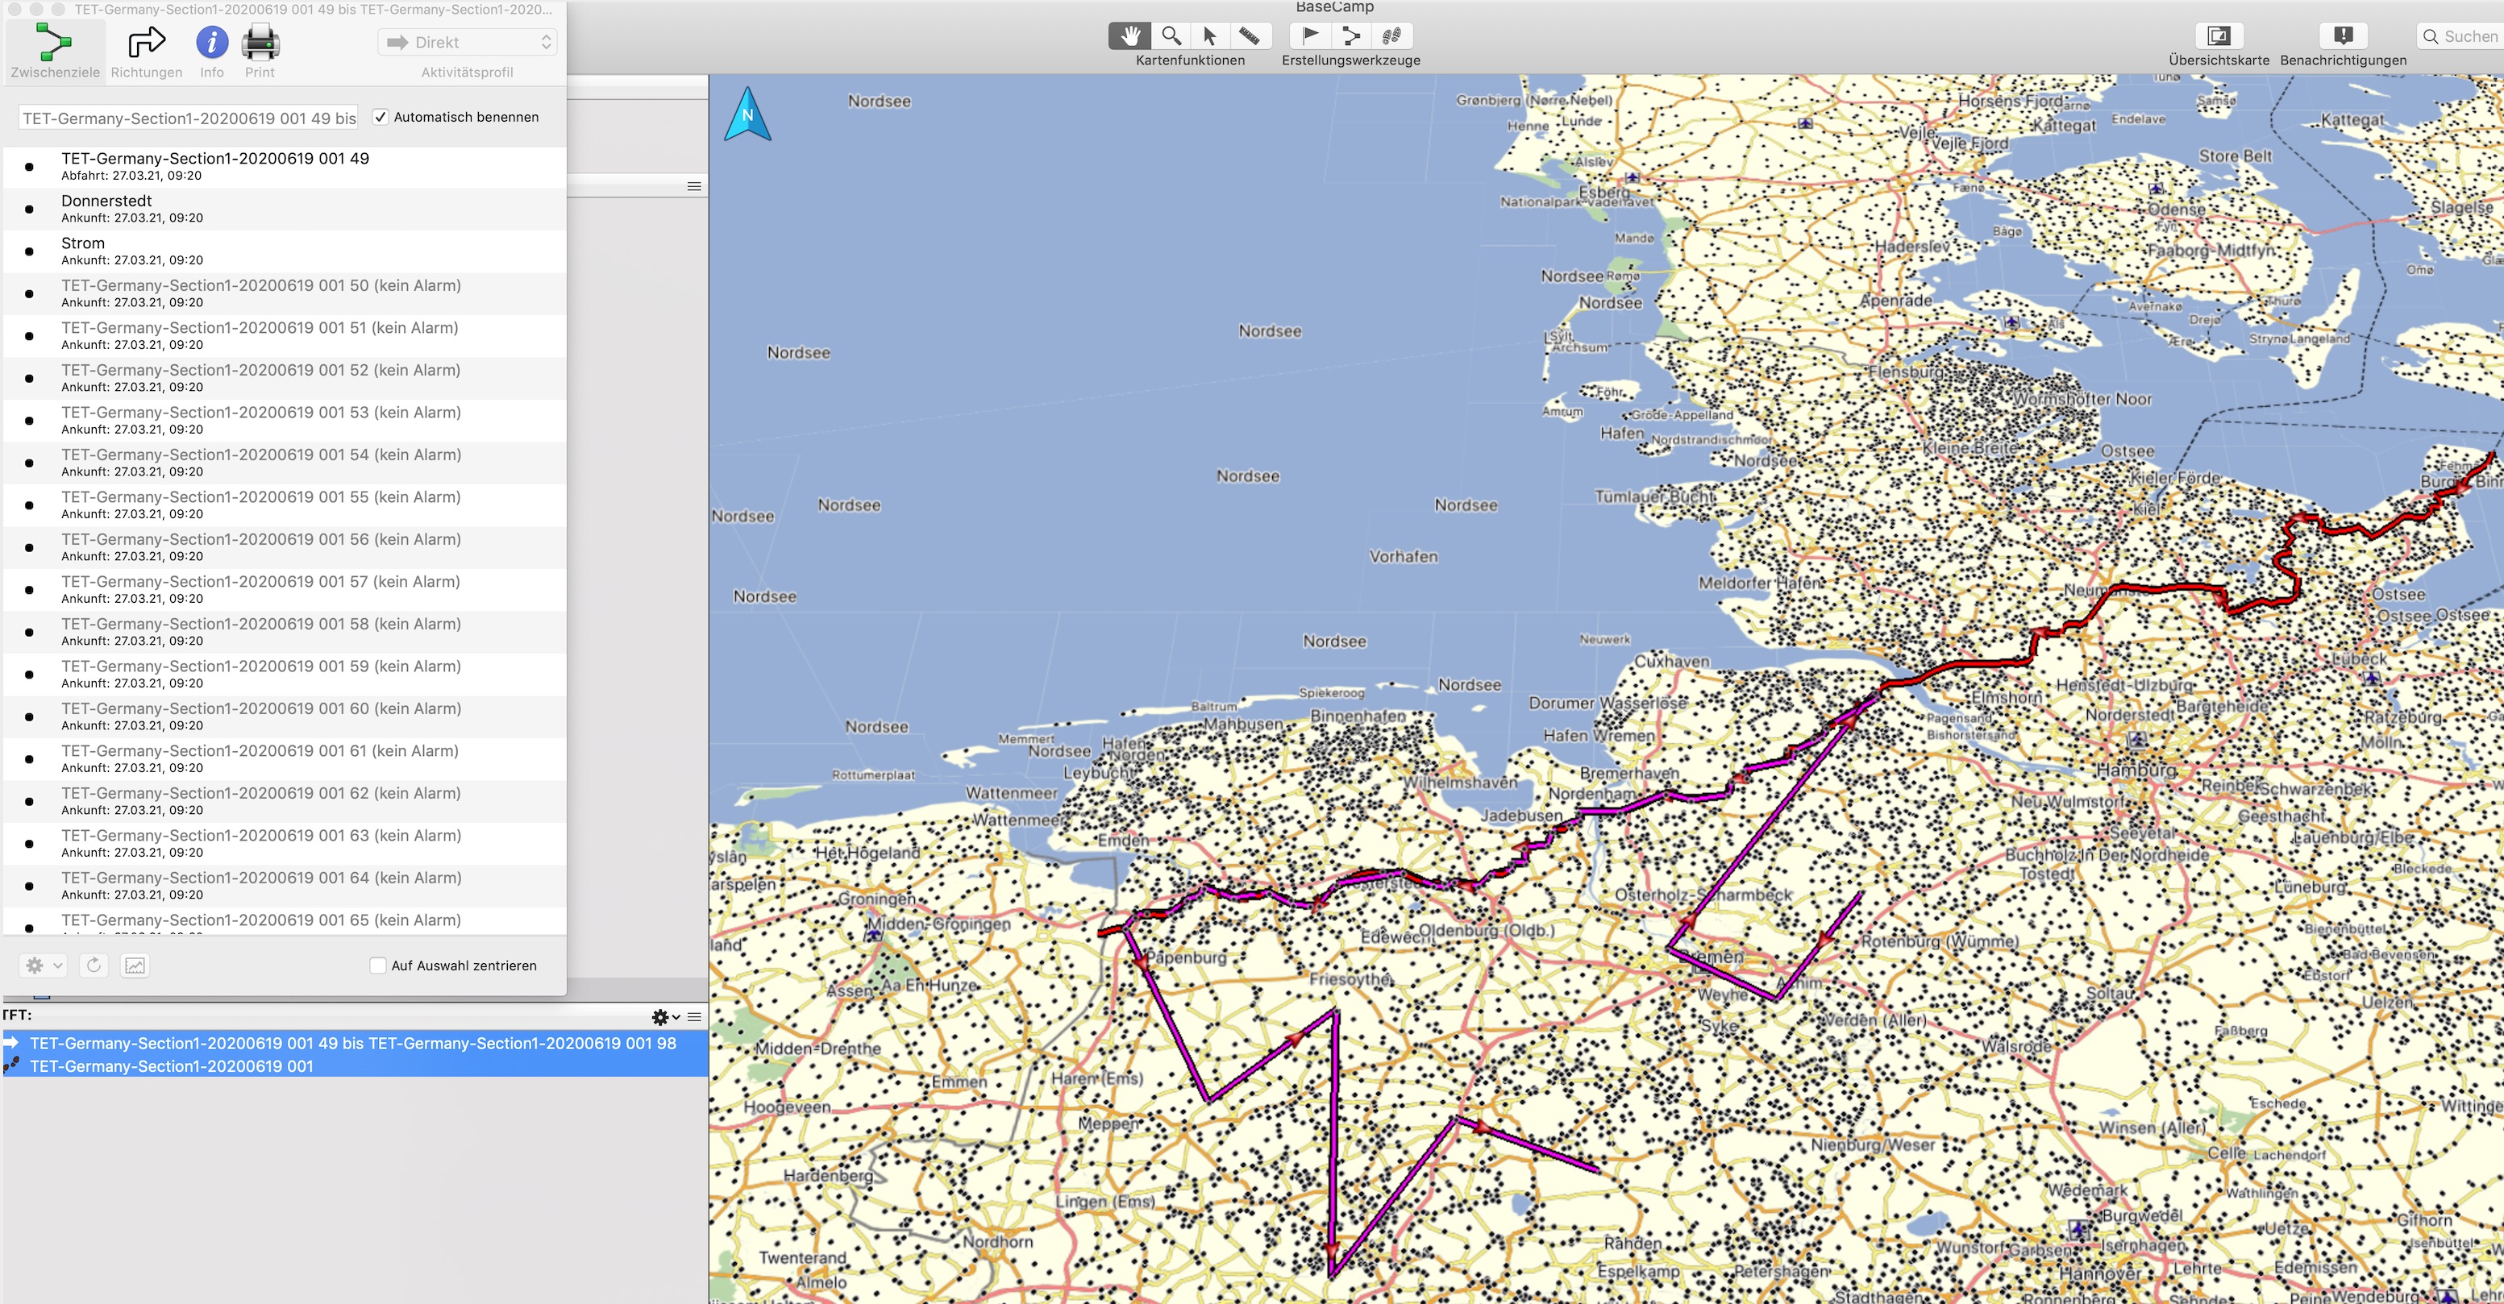This screenshot has height=1304, width=2504.
Task: Switch to Richtungen tab
Action: (147, 51)
